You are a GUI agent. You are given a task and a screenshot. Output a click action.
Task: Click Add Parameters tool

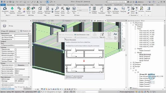(101, 10)
